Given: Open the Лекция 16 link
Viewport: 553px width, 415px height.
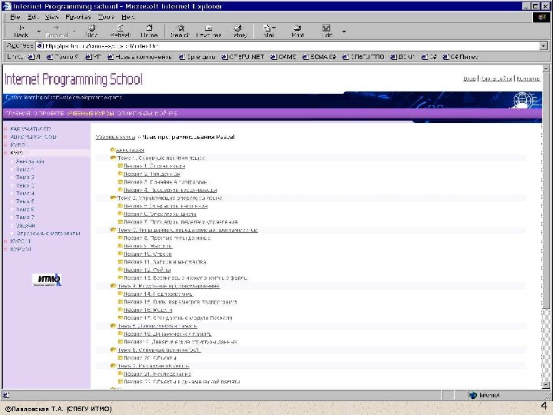Looking at the screenshot, I should pyautogui.click(x=147, y=310).
